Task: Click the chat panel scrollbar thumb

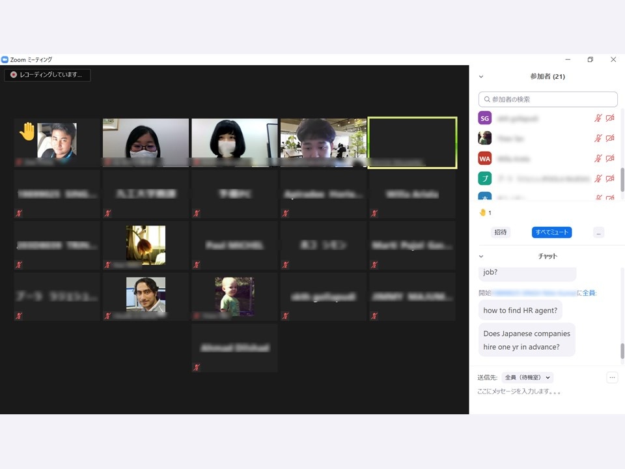Action: click(622, 351)
